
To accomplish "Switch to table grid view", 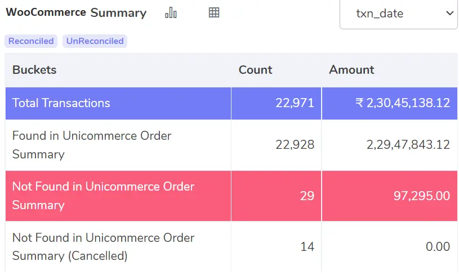I will point(214,12).
